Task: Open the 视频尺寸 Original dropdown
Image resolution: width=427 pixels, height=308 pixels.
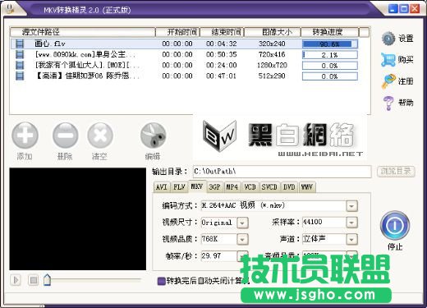Action: tap(242, 223)
